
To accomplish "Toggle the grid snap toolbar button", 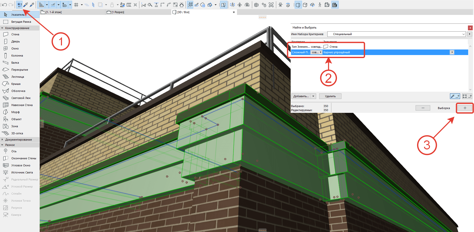I will click(76, 5).
